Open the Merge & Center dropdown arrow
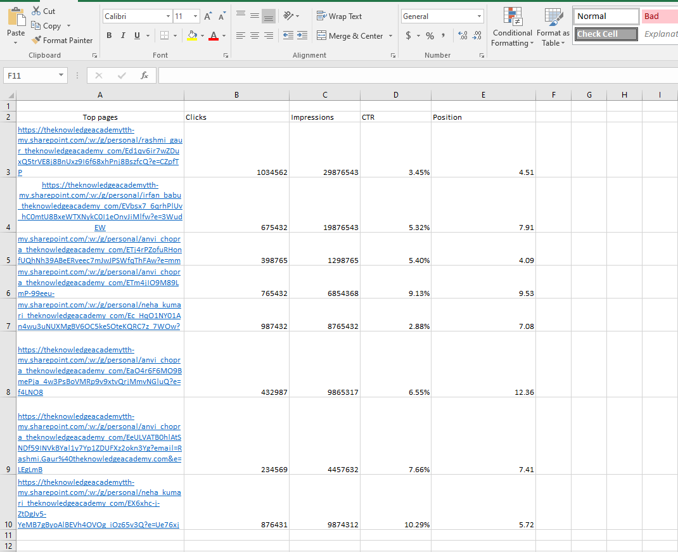The width and height of the screenshot is (678, 552). point(390,36)
